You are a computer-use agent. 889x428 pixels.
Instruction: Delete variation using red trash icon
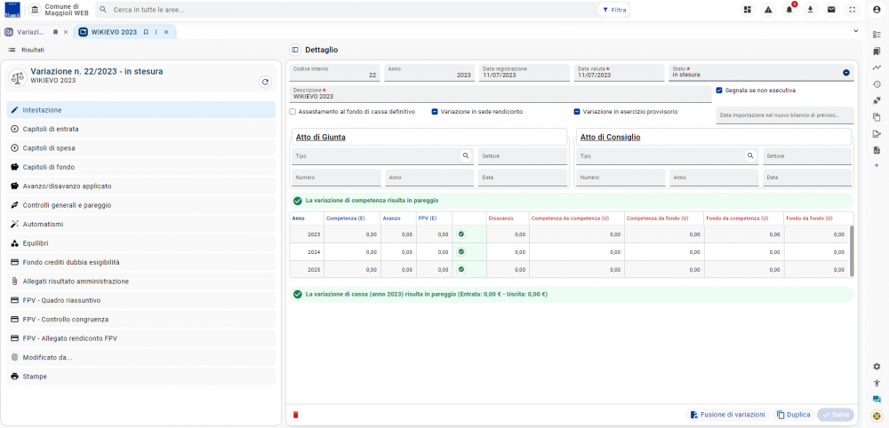point(295,415)
